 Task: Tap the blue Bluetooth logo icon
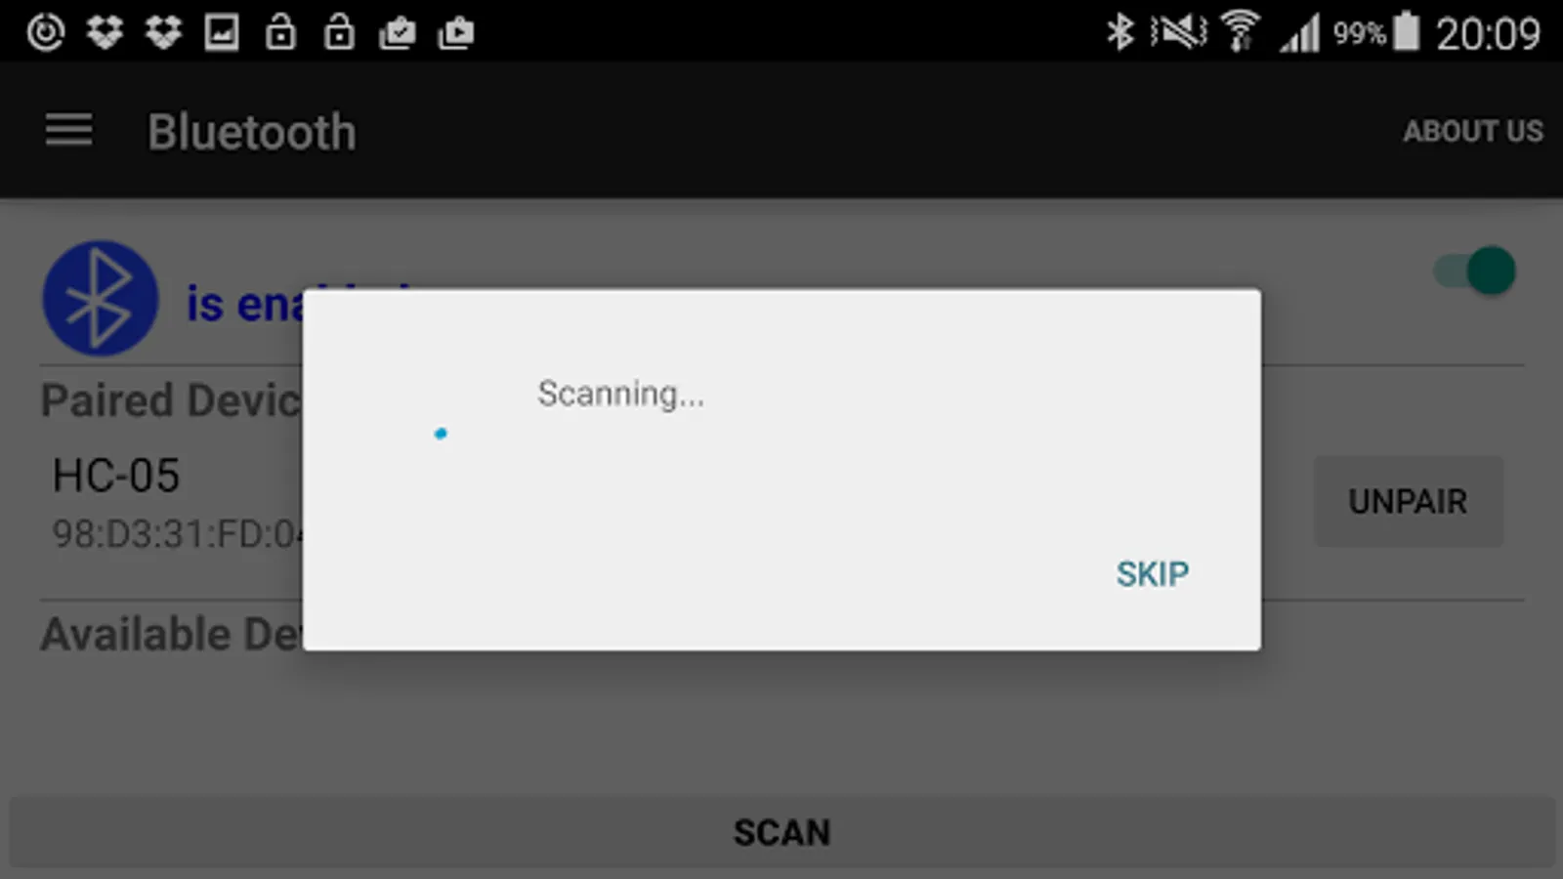coord(100,298)
